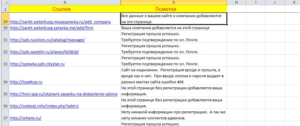Open the webcat.info/index.php?add=1 link

pos(44,106)
